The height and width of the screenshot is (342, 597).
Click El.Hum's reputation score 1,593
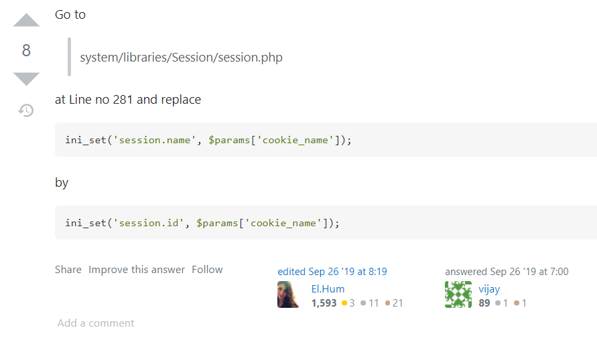click(324, 303)
